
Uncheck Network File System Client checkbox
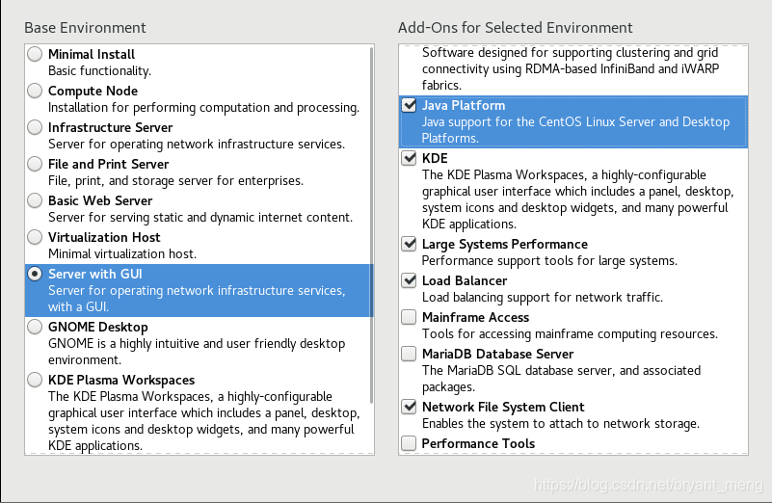pos(409,407)
